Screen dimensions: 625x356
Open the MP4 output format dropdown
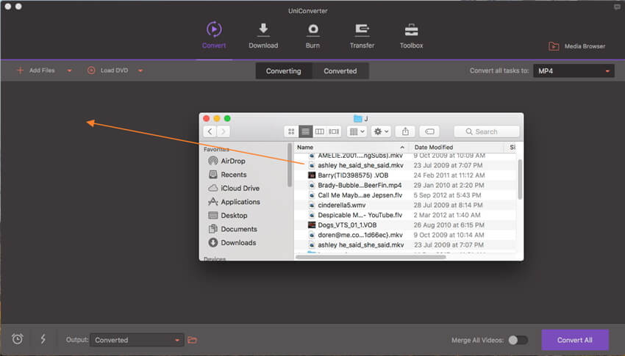pos(574,70)
